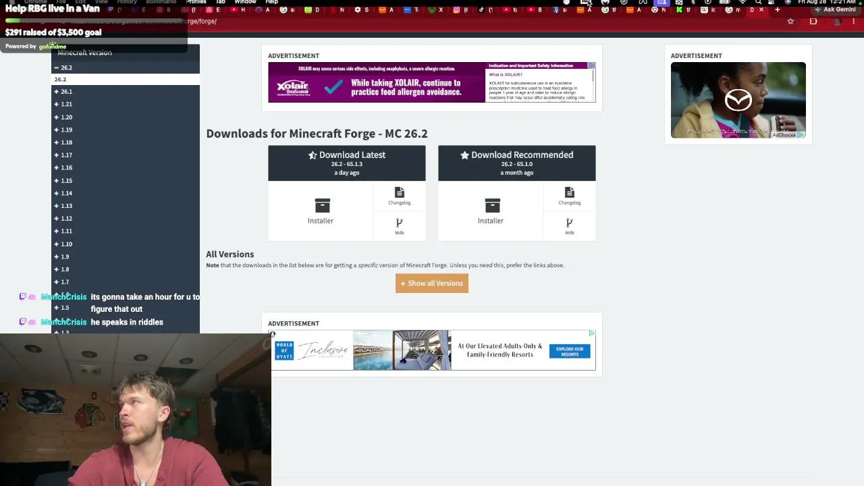Open the Changelog under Download Latest
864x486 pixels.
[x=399, y=196]
